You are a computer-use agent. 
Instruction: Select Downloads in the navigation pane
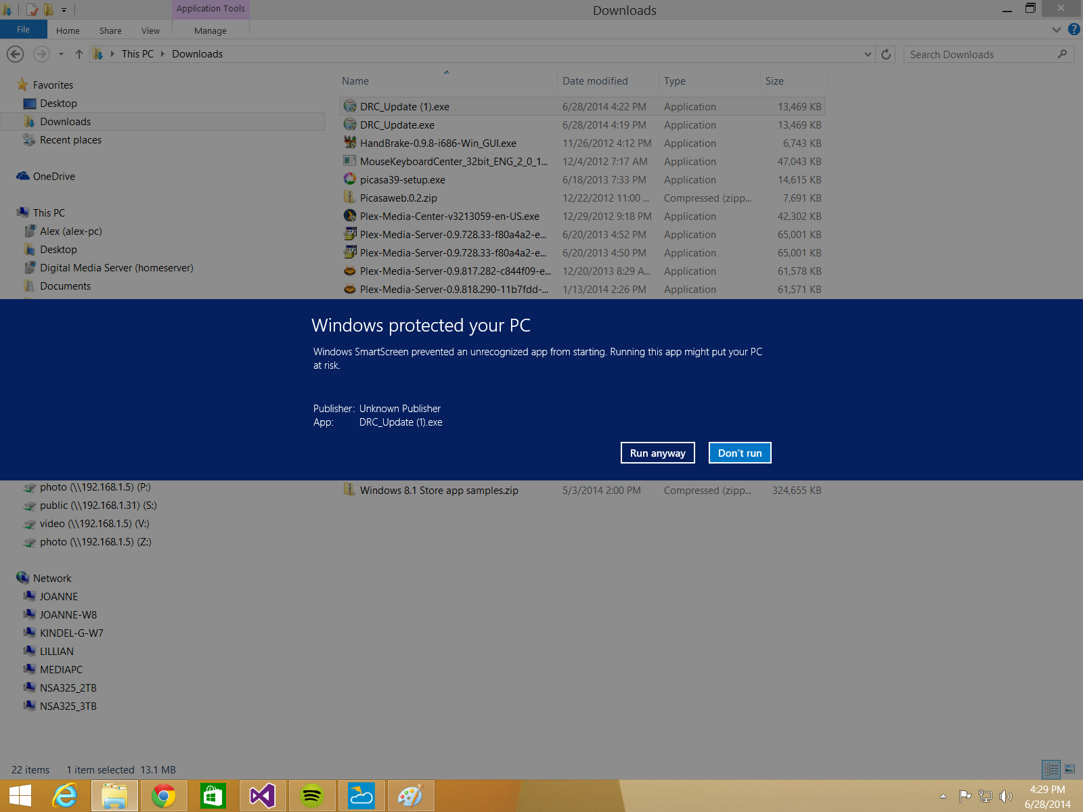(x=162, y=122)
